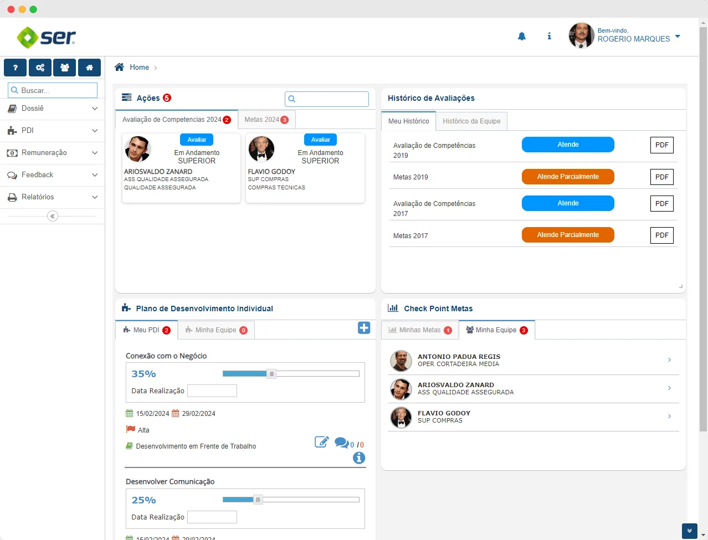Viewport: 708px width, 540px height.
Task: Select the Histórico da Equipe tab
Action: pyautogui.click(x=471, y=121)
